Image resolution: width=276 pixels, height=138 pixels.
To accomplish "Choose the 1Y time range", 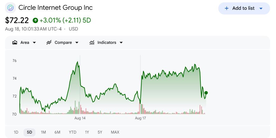I will click(x=87, y=132).
